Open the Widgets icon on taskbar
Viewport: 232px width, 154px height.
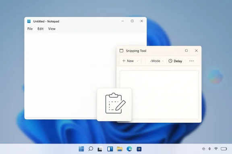click(x=110, y=149)
